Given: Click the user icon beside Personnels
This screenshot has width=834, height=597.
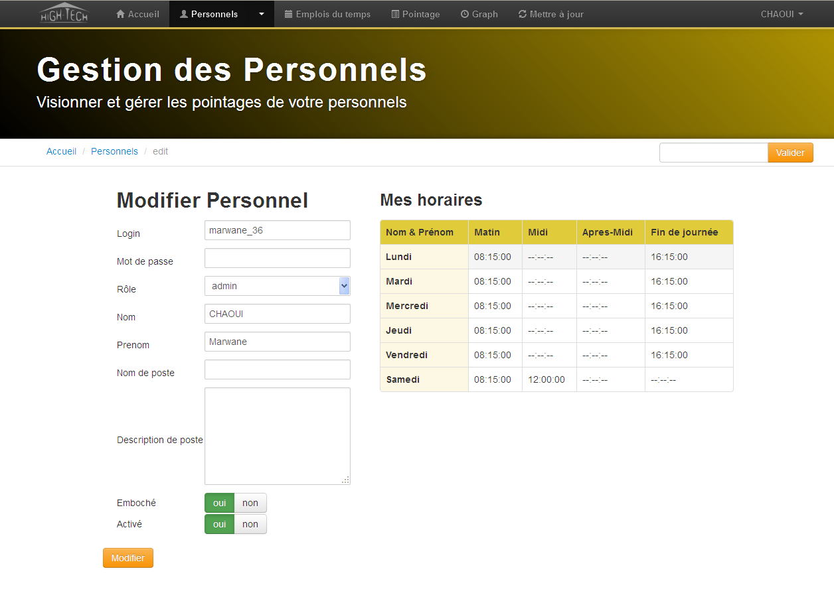Looking at the screenshot, I should 184,14.
